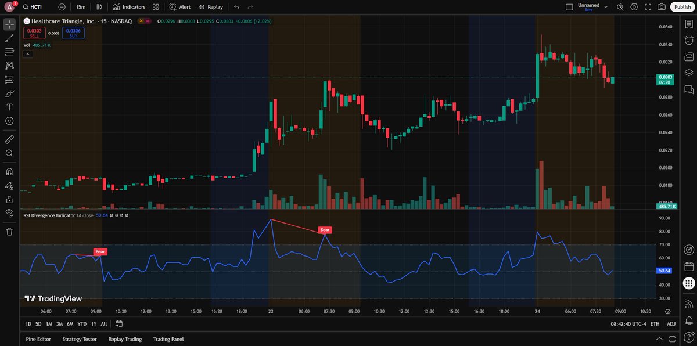Toggle magnet mode in left toolbar
This screenshot has width=697, height=346.
pyautogui.click(x=9, y=172)
